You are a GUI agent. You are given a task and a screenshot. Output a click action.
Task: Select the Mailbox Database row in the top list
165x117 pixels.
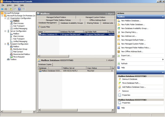[76, 34]
